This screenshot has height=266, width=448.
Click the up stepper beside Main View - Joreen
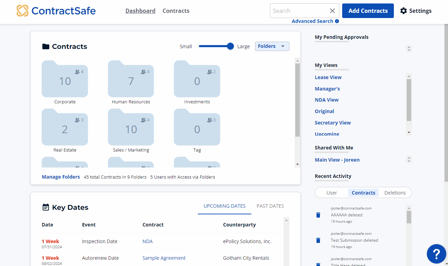409,157
